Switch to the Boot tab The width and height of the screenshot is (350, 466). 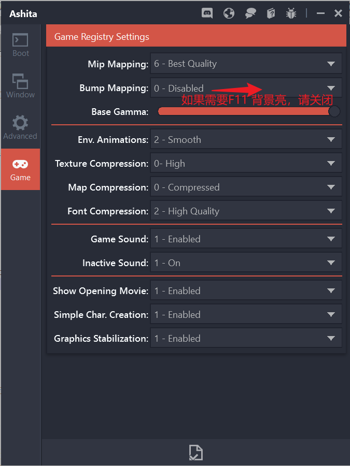[21, 45]
